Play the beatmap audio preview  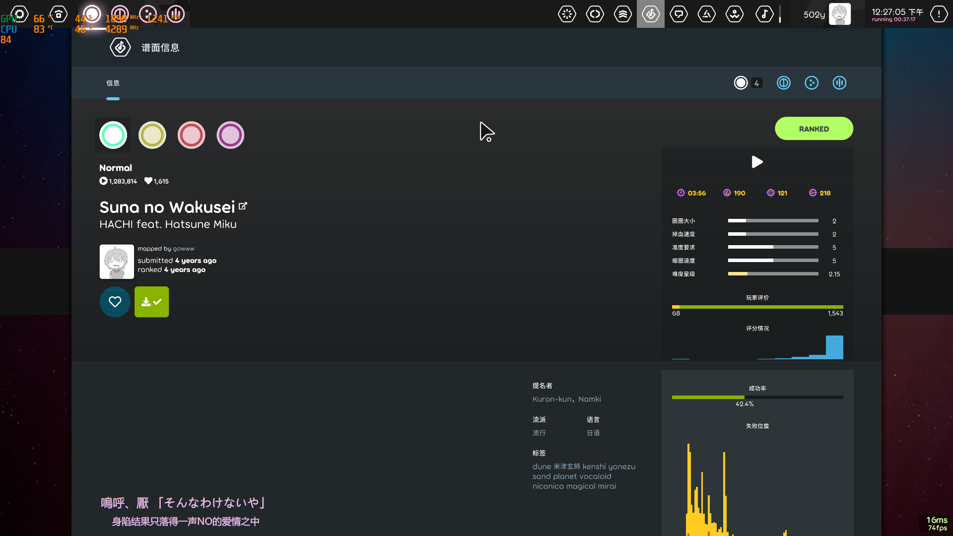pyautogui.click(x=757, y=162)
